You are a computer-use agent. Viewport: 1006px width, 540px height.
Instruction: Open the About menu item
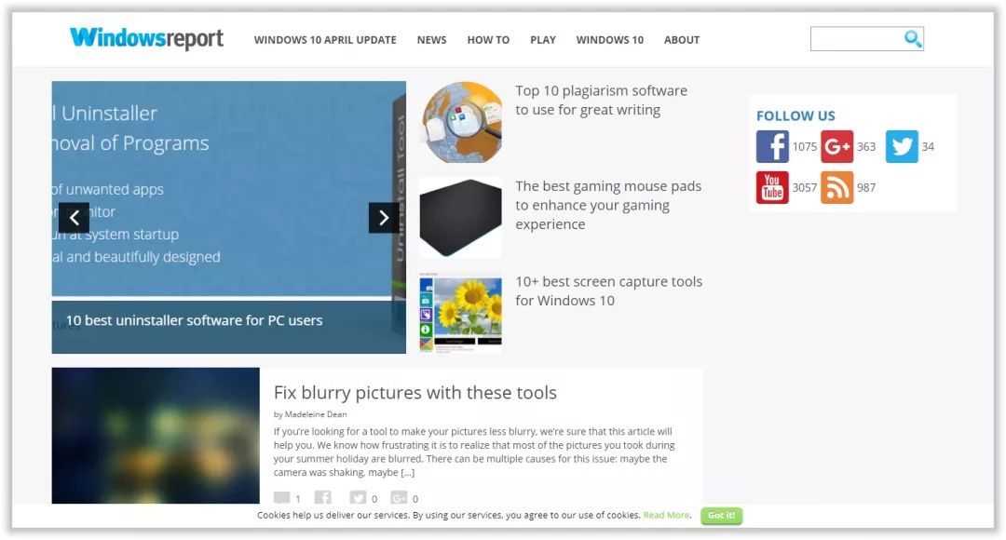[x=681, y=40]
